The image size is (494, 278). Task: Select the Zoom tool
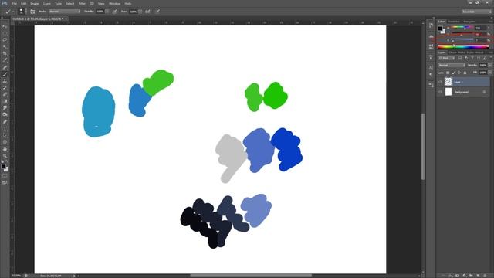pos(5,156)
